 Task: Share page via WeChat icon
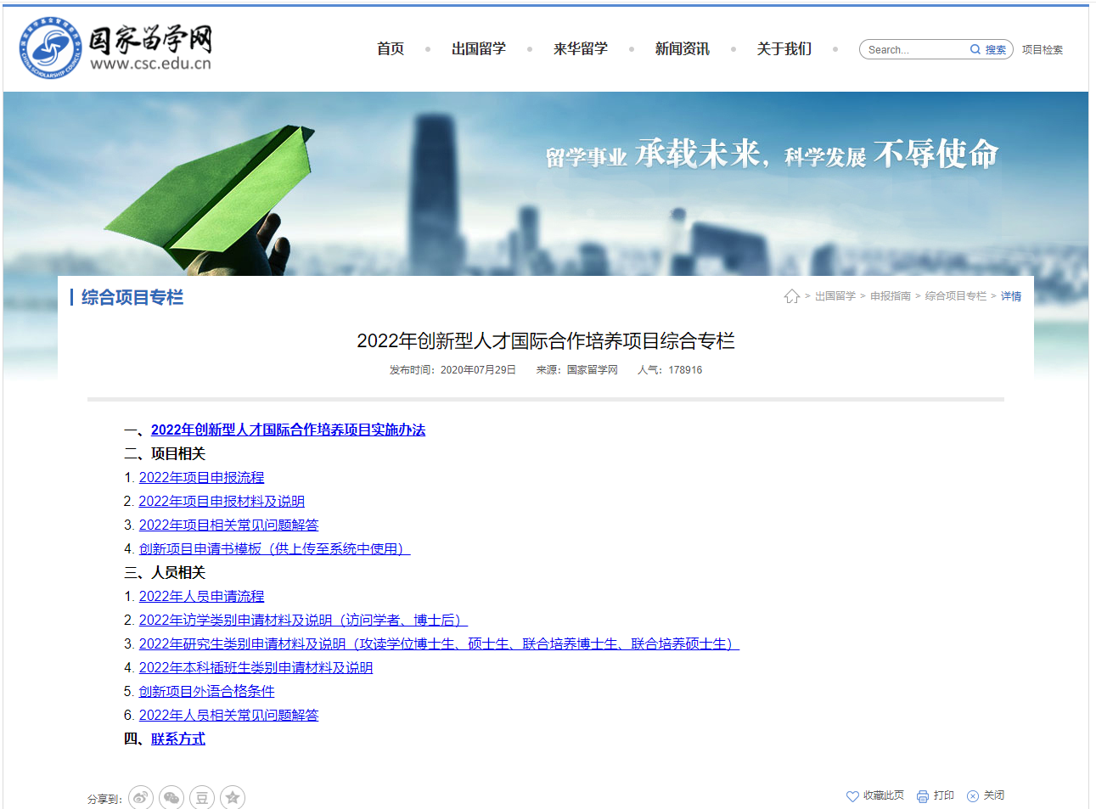tap(171, 797)
